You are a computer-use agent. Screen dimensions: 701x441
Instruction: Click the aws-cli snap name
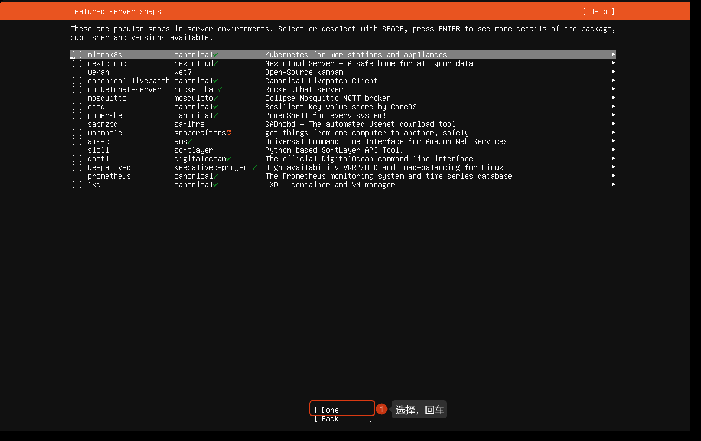pyautogui.click(x=103, y=141)
